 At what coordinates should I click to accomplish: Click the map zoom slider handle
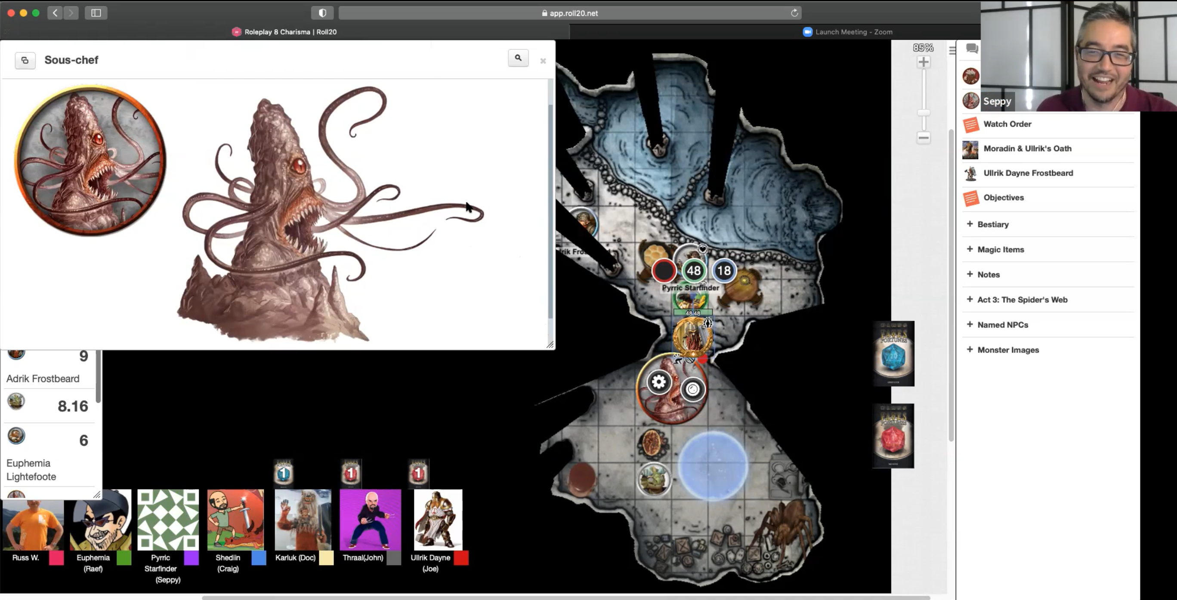coord(924,113)
